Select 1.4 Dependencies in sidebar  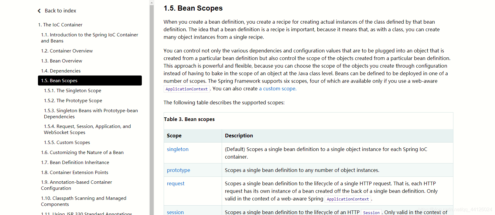click(61, 71)
